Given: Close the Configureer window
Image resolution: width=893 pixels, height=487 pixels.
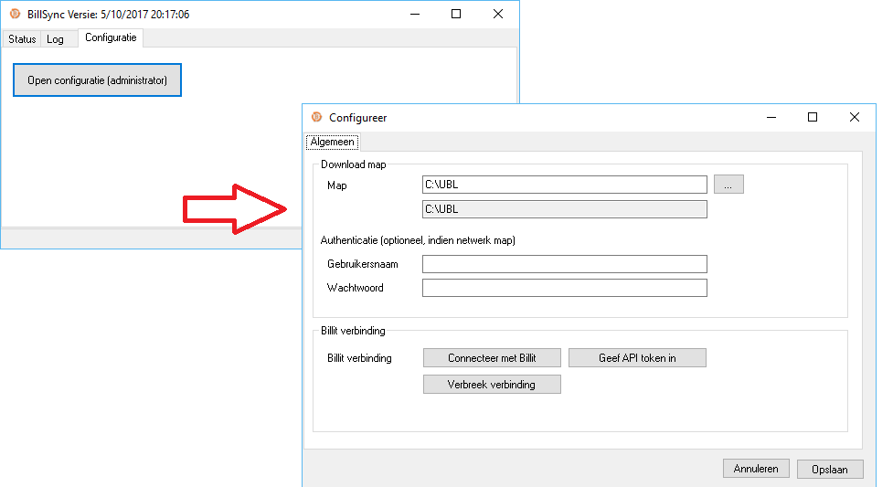Looking at the screenshot, I should click(x=855, y=117).
